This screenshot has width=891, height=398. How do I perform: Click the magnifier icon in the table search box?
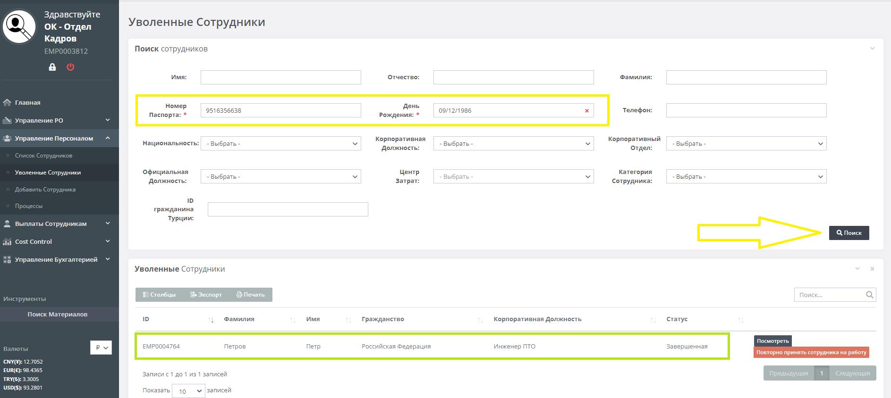[x=870, y=295]
